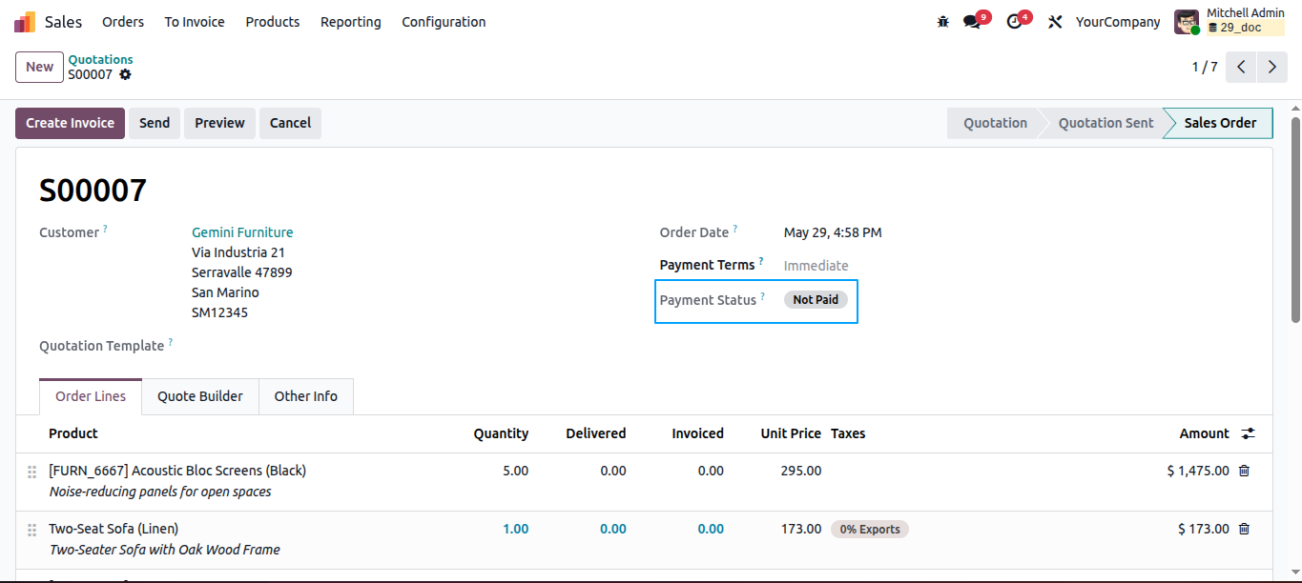The width and height of the screenshot is (1302, 583).
Task: Click the Order Date field value
Action: point(833,232)
